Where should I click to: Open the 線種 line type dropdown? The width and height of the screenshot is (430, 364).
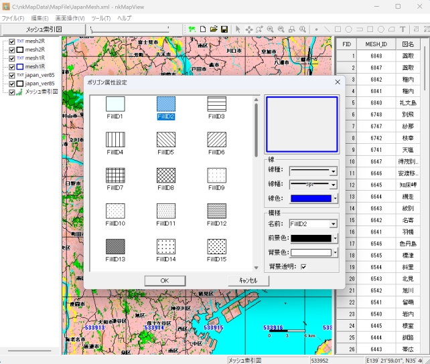click(333, 171)
